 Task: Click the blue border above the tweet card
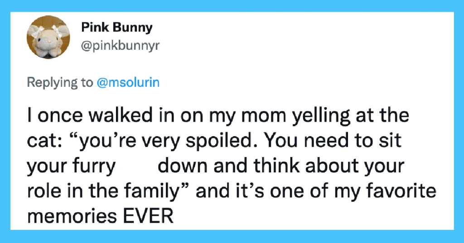(232, 5)
